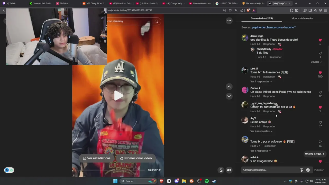Like LDR's 'Toma bro te lo mereces' comment
Screen dimensions: 329x185
320,73
